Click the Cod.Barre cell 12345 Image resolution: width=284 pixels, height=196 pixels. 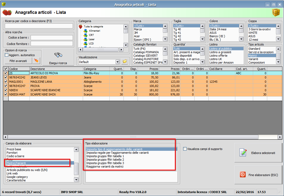tap(222, 82)
